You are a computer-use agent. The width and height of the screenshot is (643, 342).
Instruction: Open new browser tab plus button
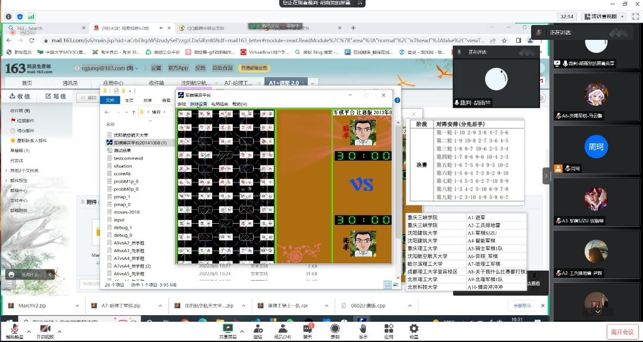tap(353, 28)
